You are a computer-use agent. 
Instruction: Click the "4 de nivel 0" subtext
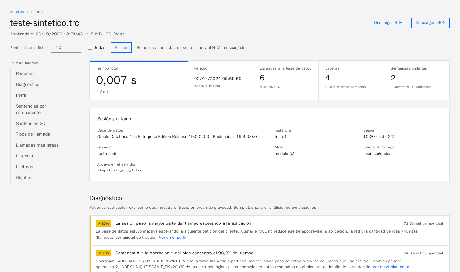pos(270,87)
